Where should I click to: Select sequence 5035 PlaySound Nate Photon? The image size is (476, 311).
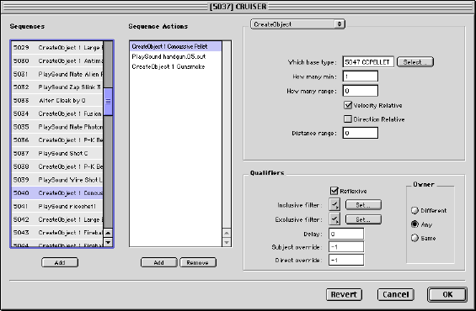[x=57, y=127]
